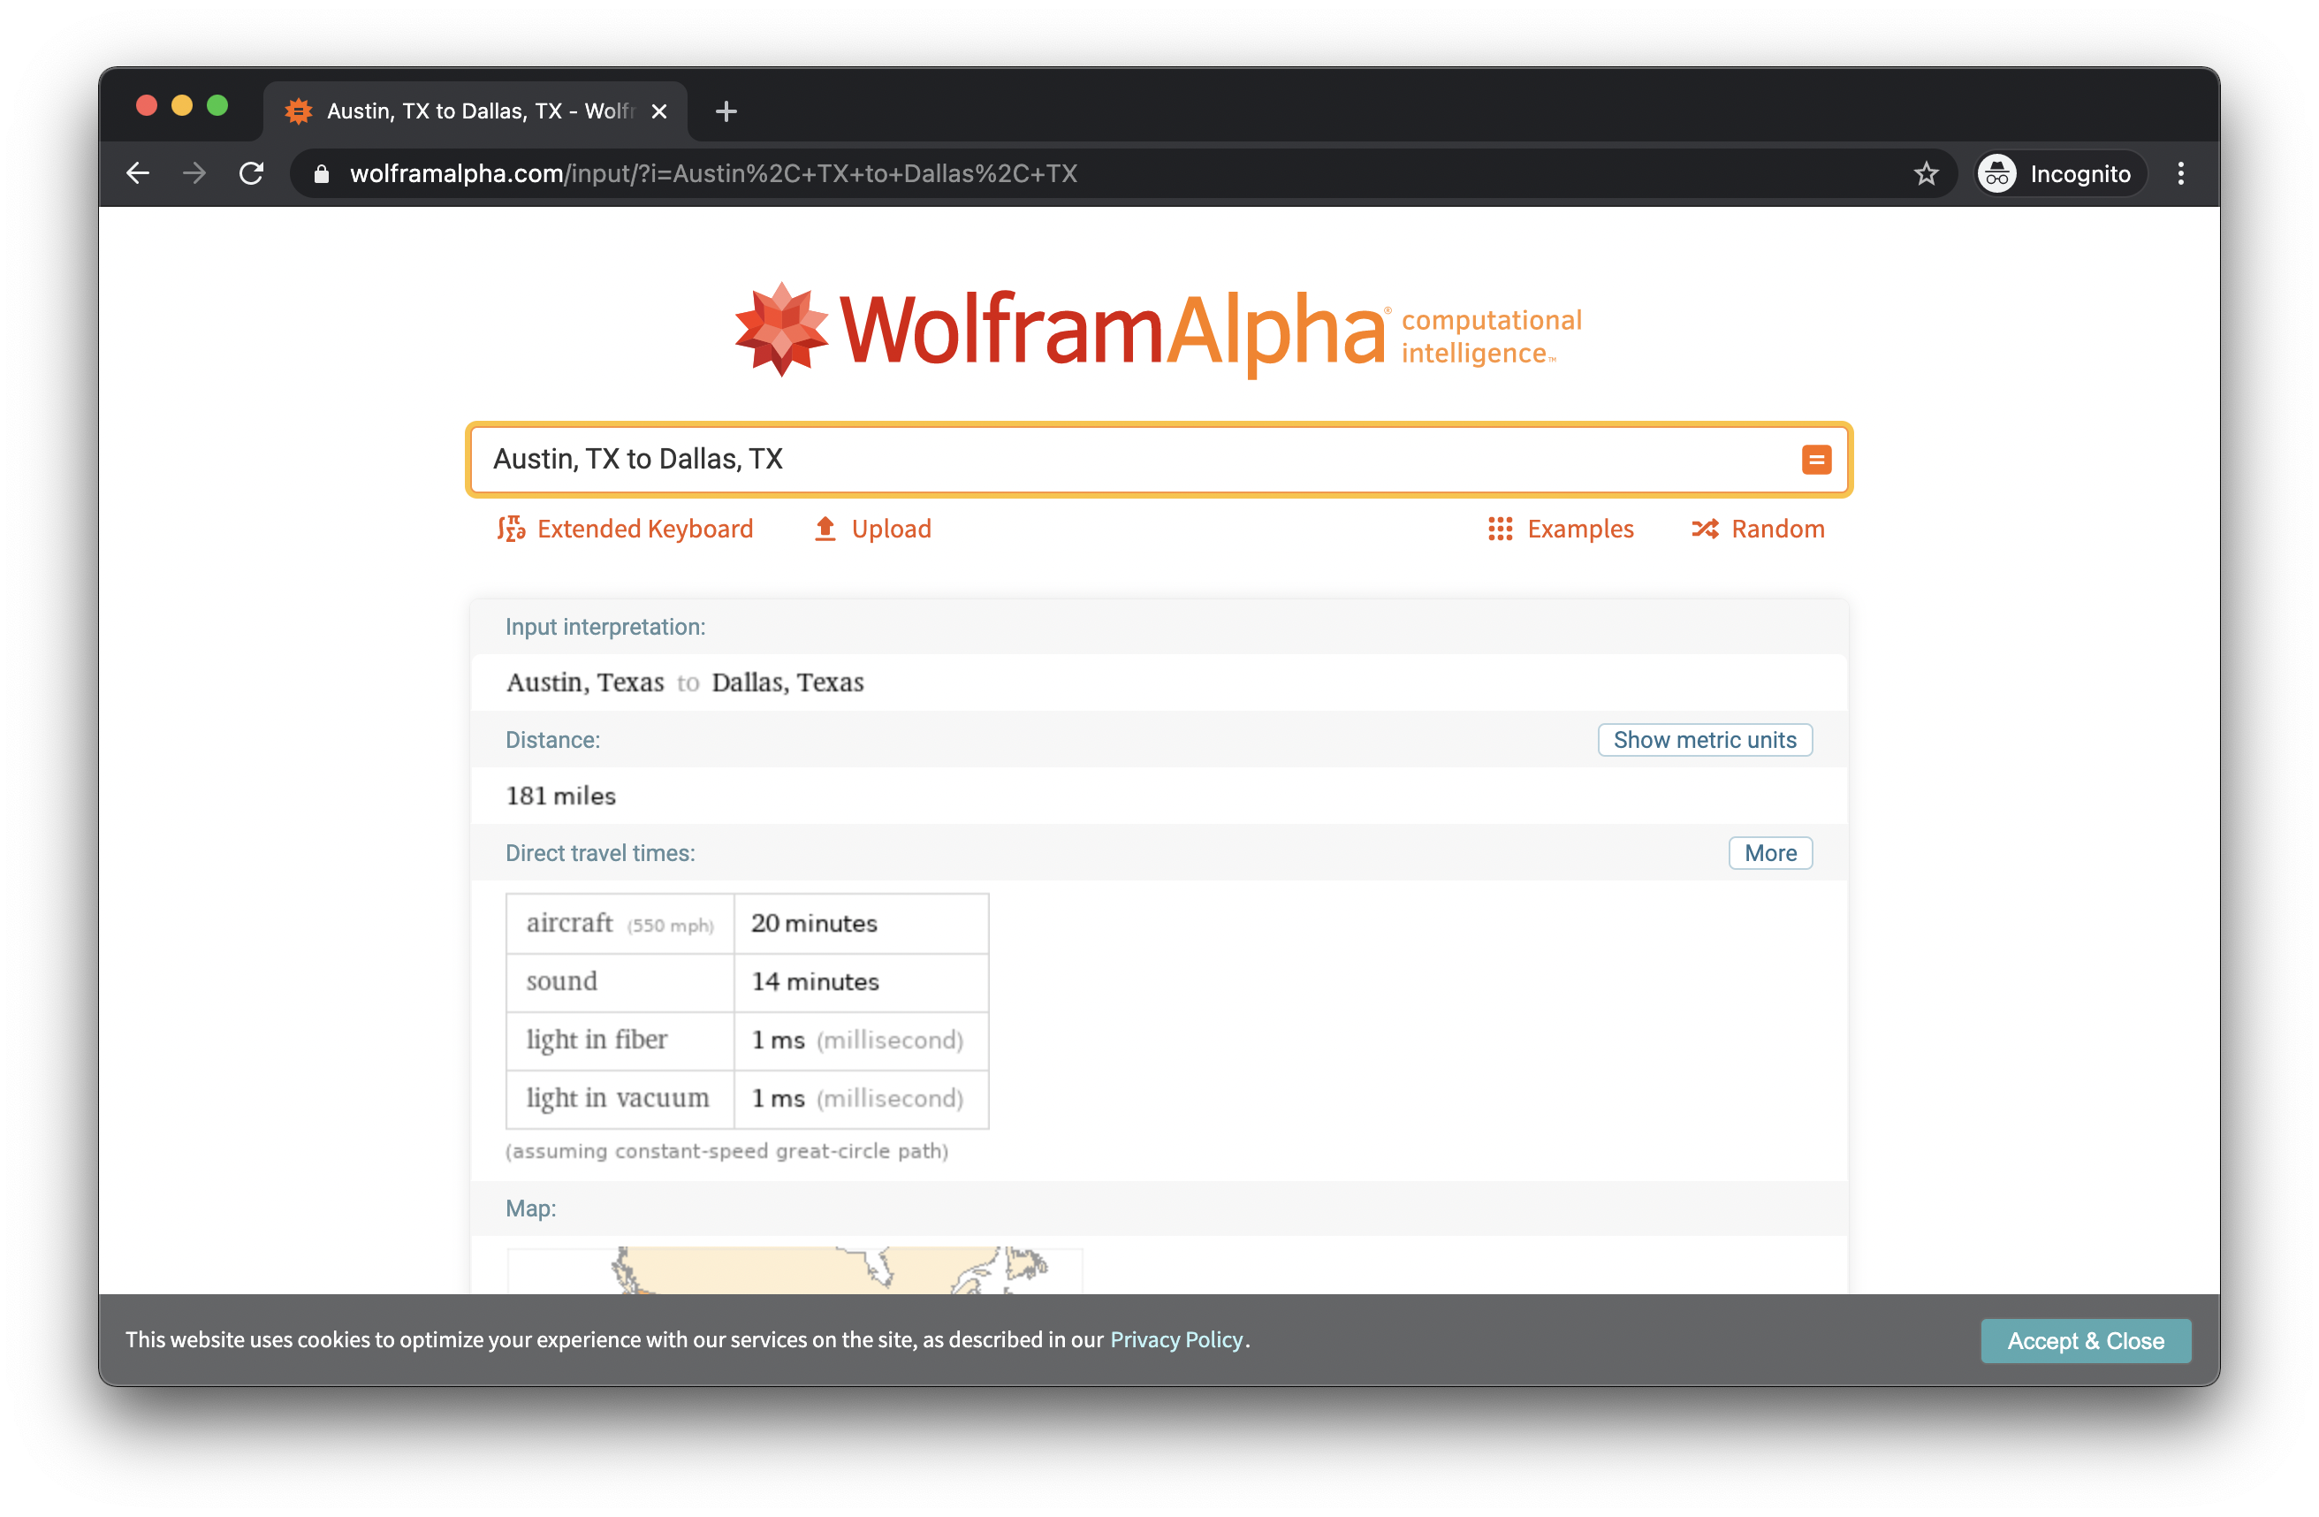Bookmark this page with the star icon
2319x1517 pixels.
point(1926,173)
